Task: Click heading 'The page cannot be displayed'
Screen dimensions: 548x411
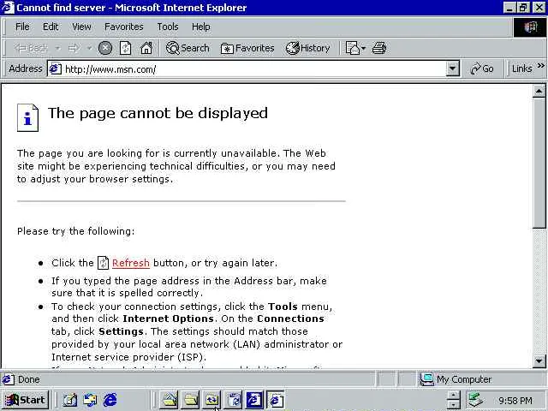Action: [158, 114]
